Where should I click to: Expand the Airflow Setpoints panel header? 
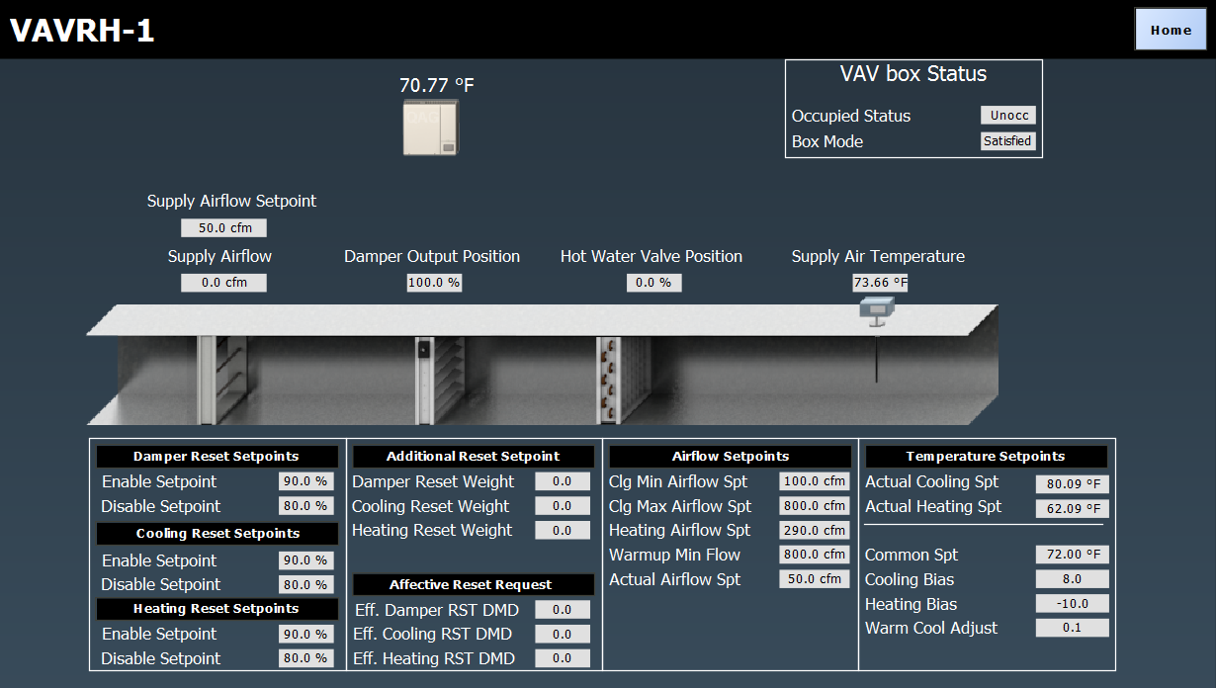pos(729,456)
